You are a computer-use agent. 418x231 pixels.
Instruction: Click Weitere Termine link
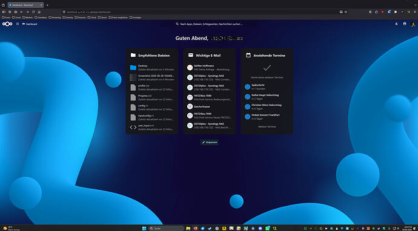pos(267,126)
